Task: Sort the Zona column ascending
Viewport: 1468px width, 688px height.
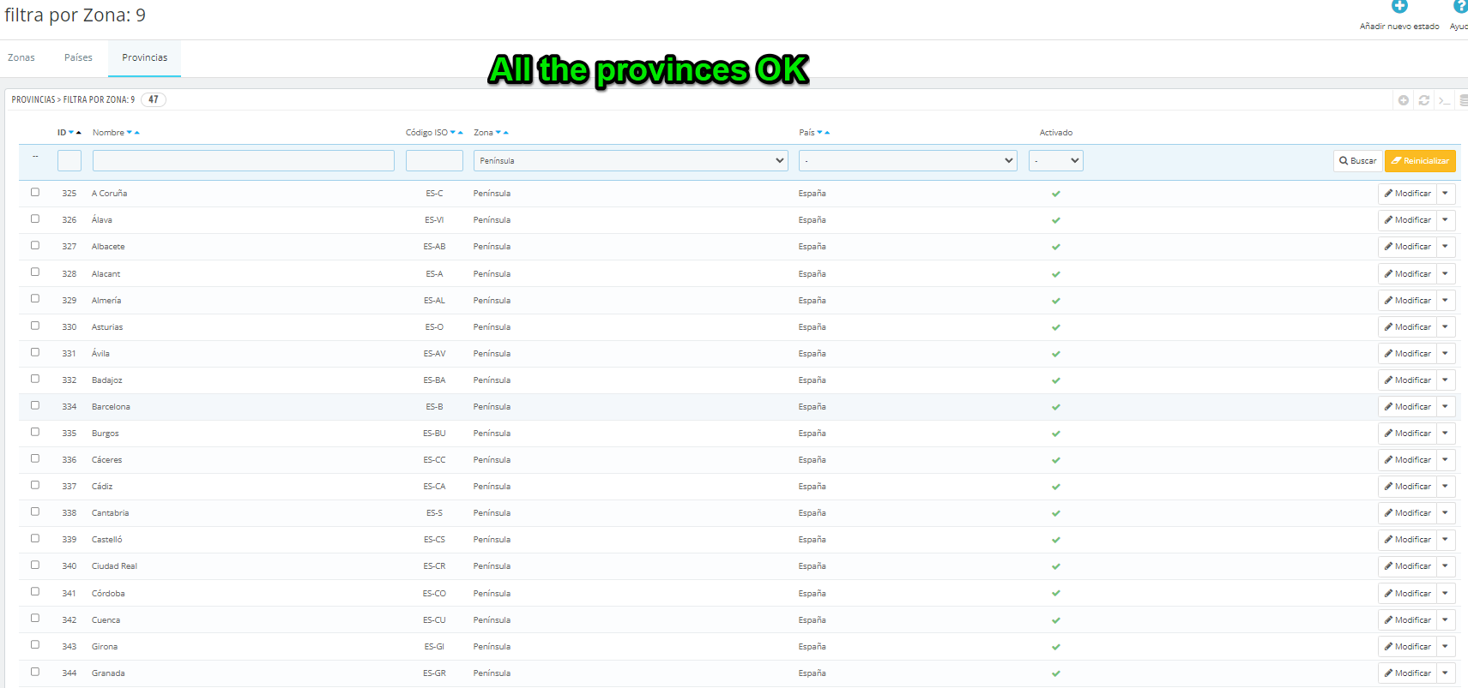Action: click(506, 133)
